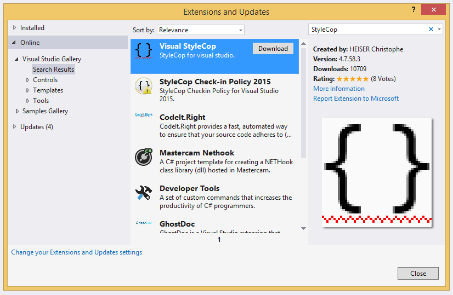Expand the Samples Gallery node

[x=18, y=111]
